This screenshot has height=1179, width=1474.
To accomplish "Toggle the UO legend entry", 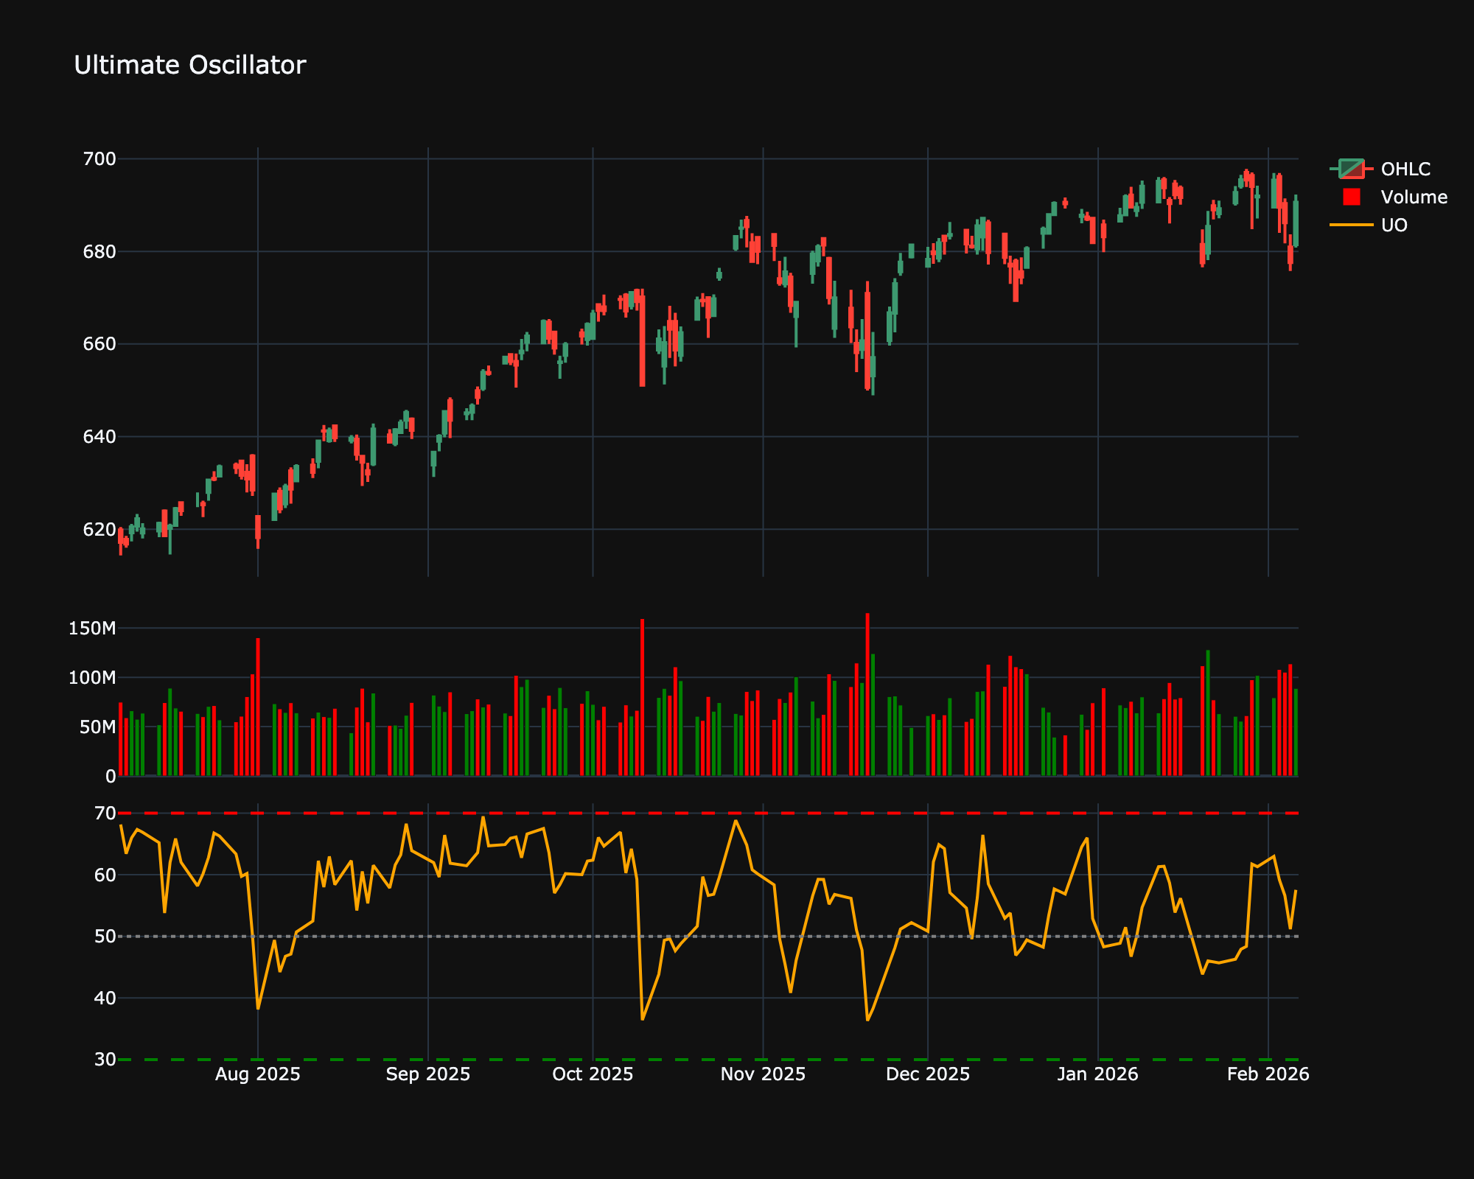I will click(x=1394, y=225).
